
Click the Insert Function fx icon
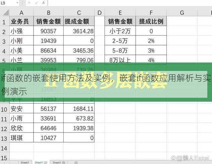(44, 3)
